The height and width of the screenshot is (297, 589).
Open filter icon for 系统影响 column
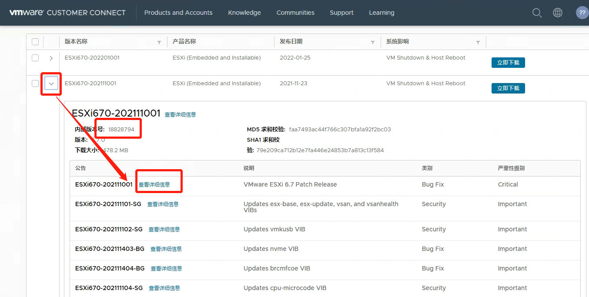[478, 42]
